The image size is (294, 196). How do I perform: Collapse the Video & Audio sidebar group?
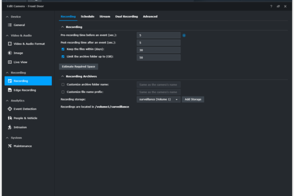click(8, 36)
